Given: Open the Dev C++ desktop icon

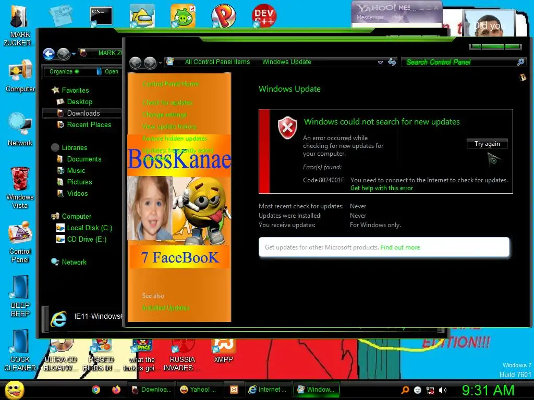Looking at the screenshot, I should (264, 16).
